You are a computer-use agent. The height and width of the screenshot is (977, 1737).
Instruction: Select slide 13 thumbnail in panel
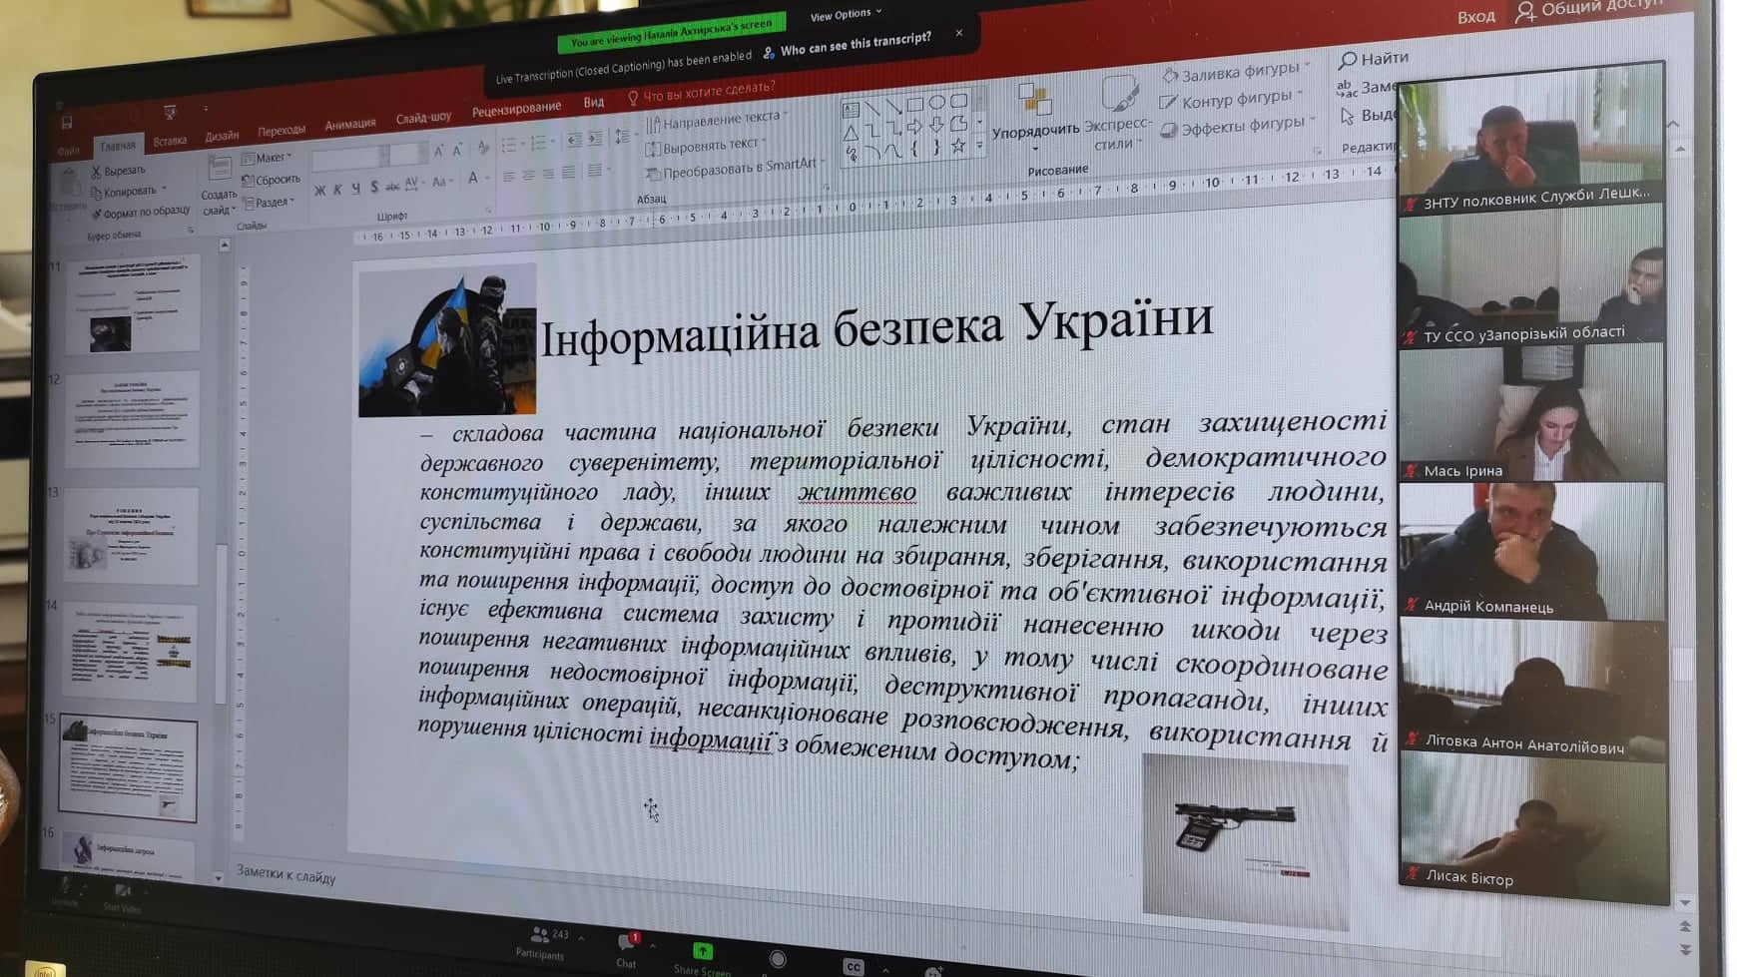[x=132, y=536]
